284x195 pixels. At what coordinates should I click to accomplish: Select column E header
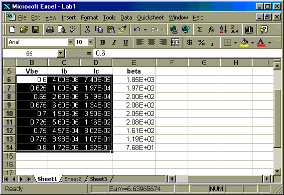point(134,62)
